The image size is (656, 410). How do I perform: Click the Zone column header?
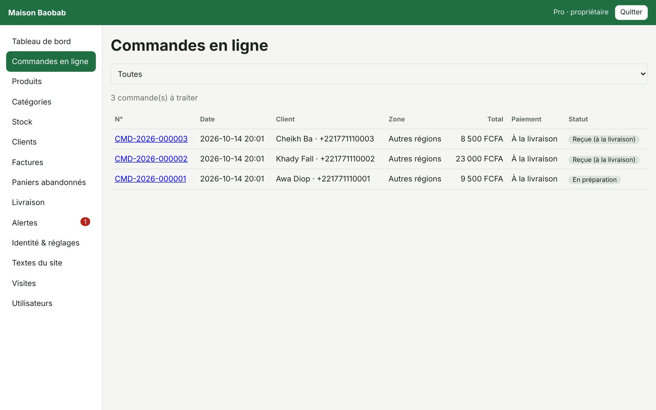pyautogui.click(x=396, y=119)
